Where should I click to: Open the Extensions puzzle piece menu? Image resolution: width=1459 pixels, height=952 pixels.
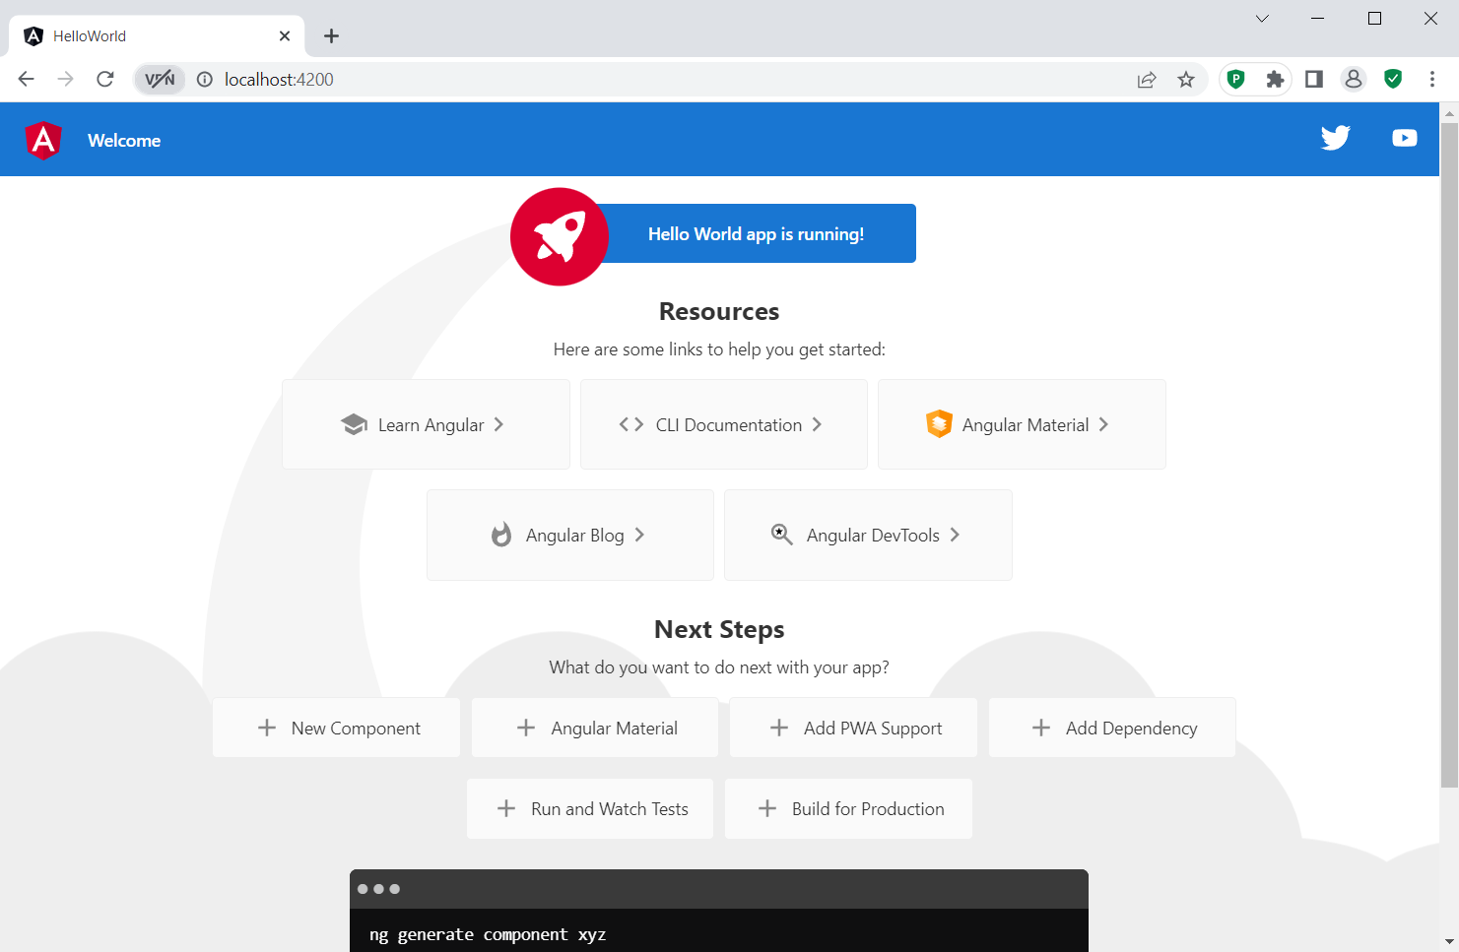pyautogui.click(x=1275, y=80)
